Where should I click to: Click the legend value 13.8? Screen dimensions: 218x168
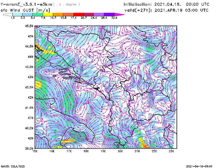(x=63, y=18)
